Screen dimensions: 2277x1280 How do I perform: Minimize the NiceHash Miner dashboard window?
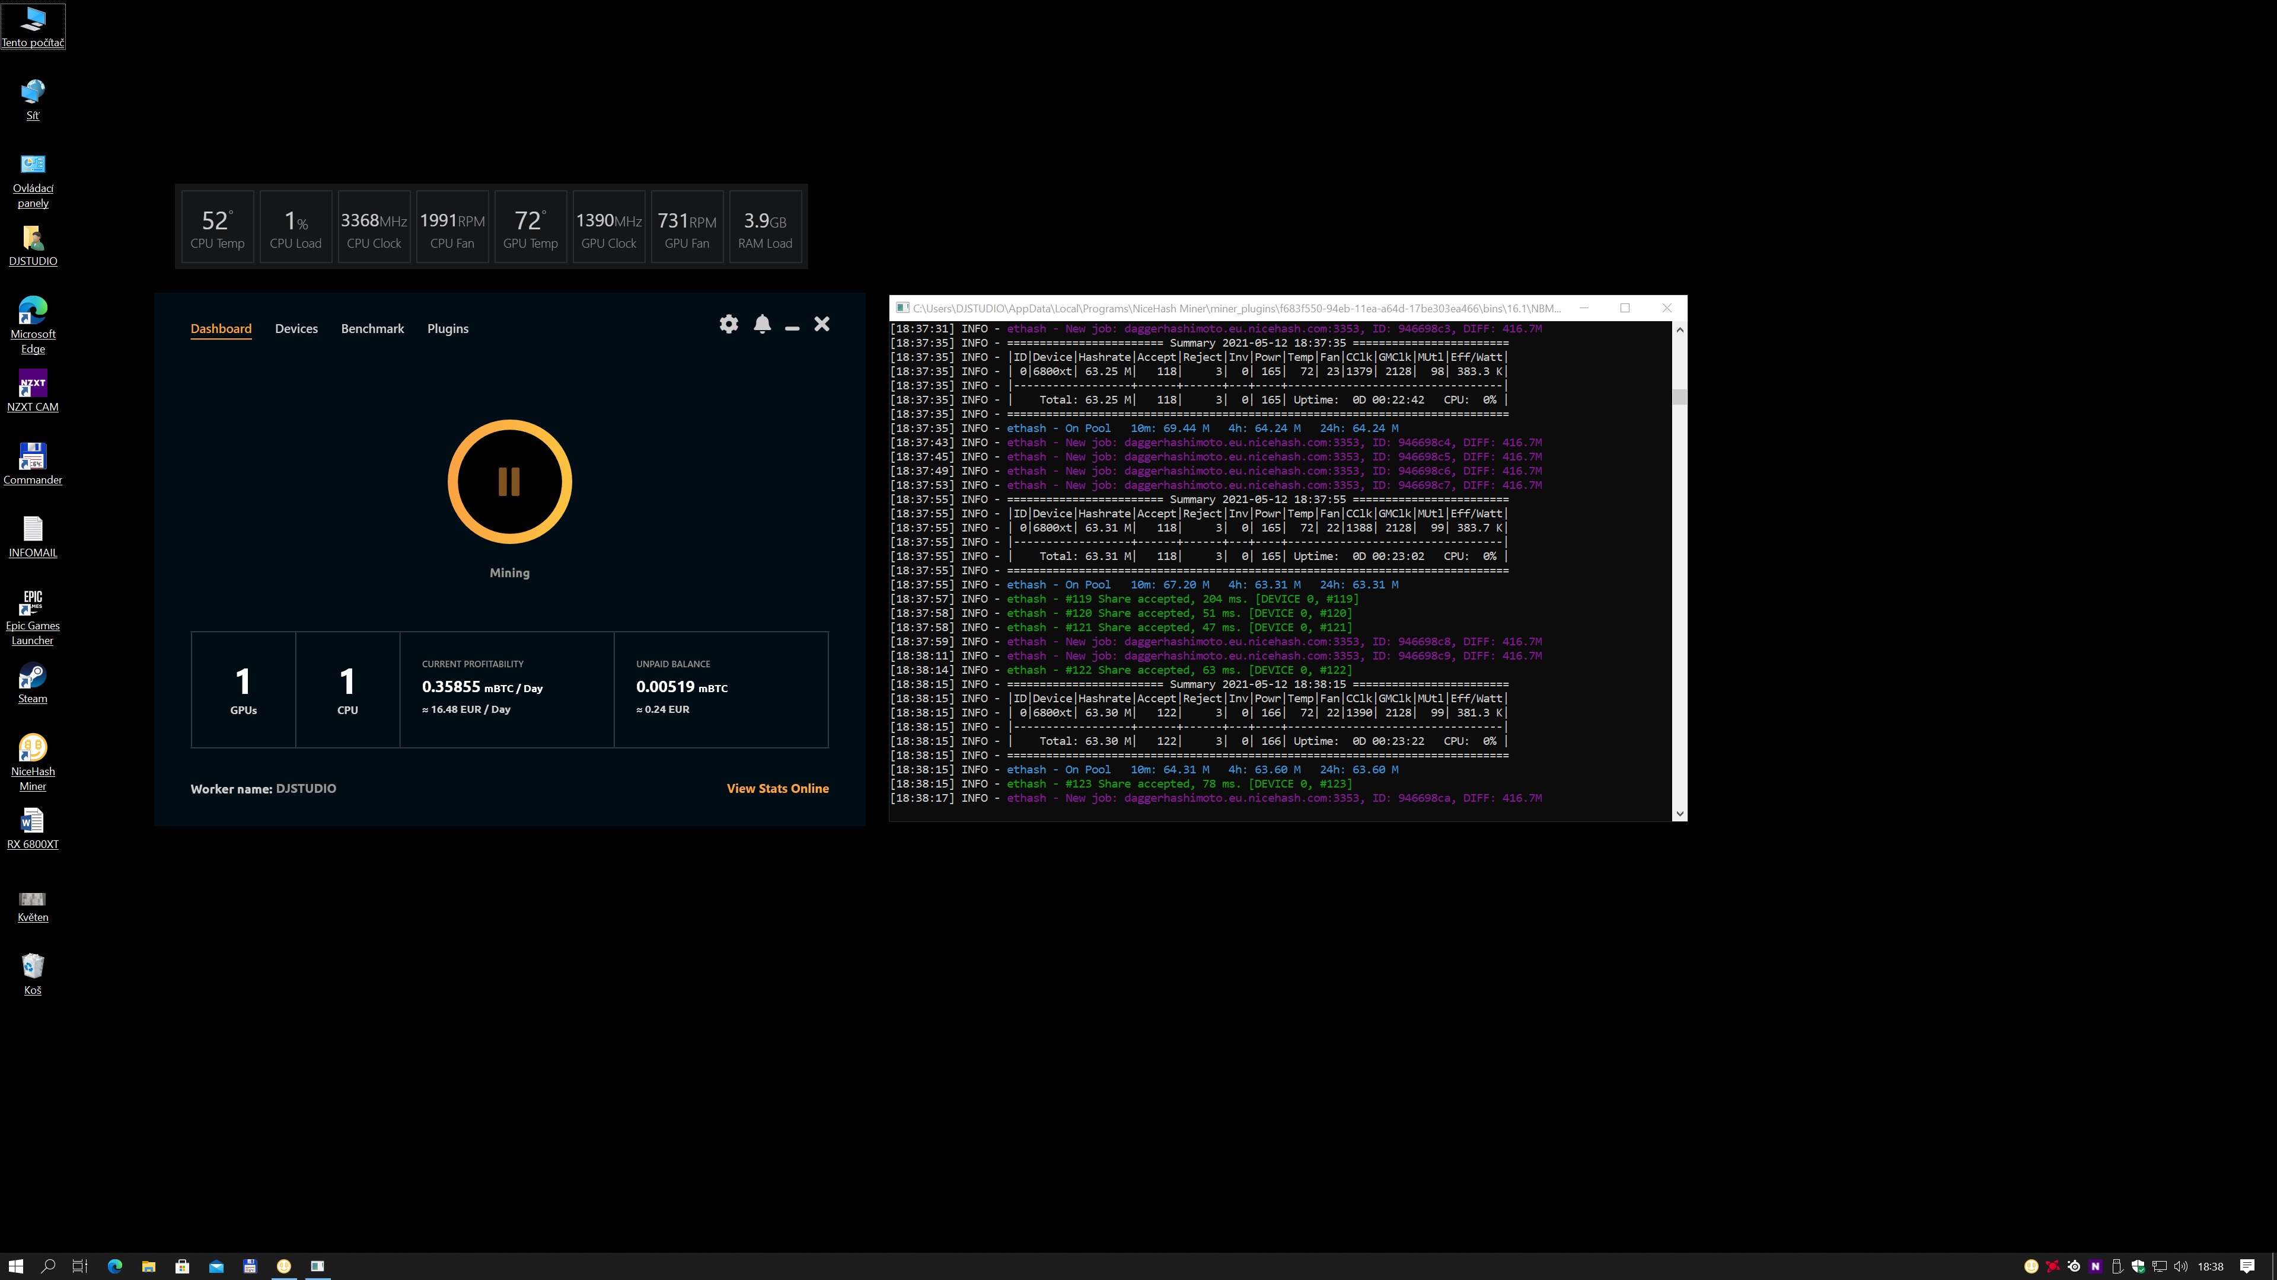pyautogui.click(x=792, y=328)
